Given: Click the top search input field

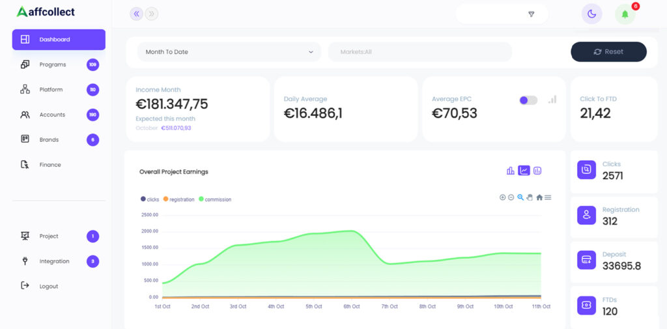Looking at the screenshot, I should (502, 14).
